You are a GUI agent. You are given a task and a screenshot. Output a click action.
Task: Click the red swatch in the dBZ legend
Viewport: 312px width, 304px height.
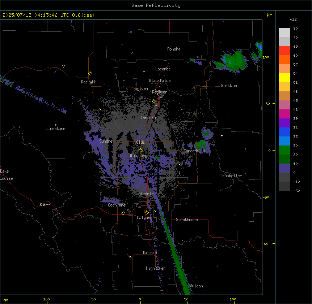(x=284, y=51)
